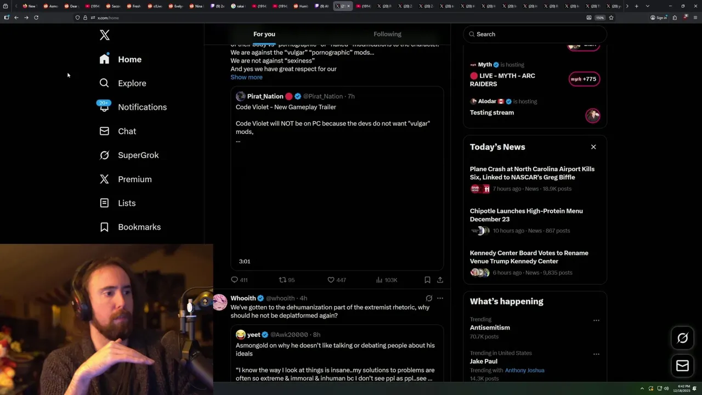Bookmark this page with star icon
Viewport: 702px width, 395px height.
[x=611, y=18]
